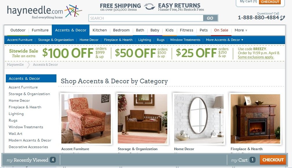Open the More dropdown in main navigation

coord(240,30)
